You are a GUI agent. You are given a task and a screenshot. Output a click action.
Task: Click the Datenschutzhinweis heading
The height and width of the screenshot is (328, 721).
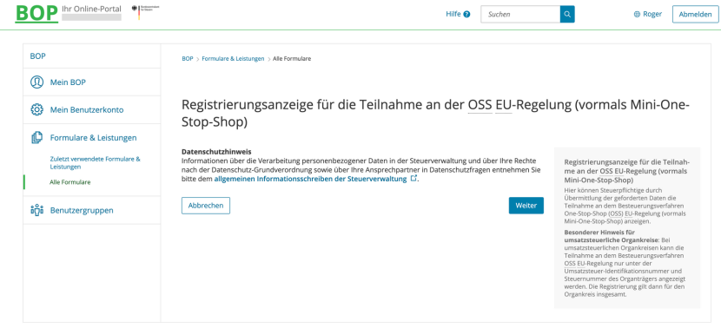tap(216, 152)
